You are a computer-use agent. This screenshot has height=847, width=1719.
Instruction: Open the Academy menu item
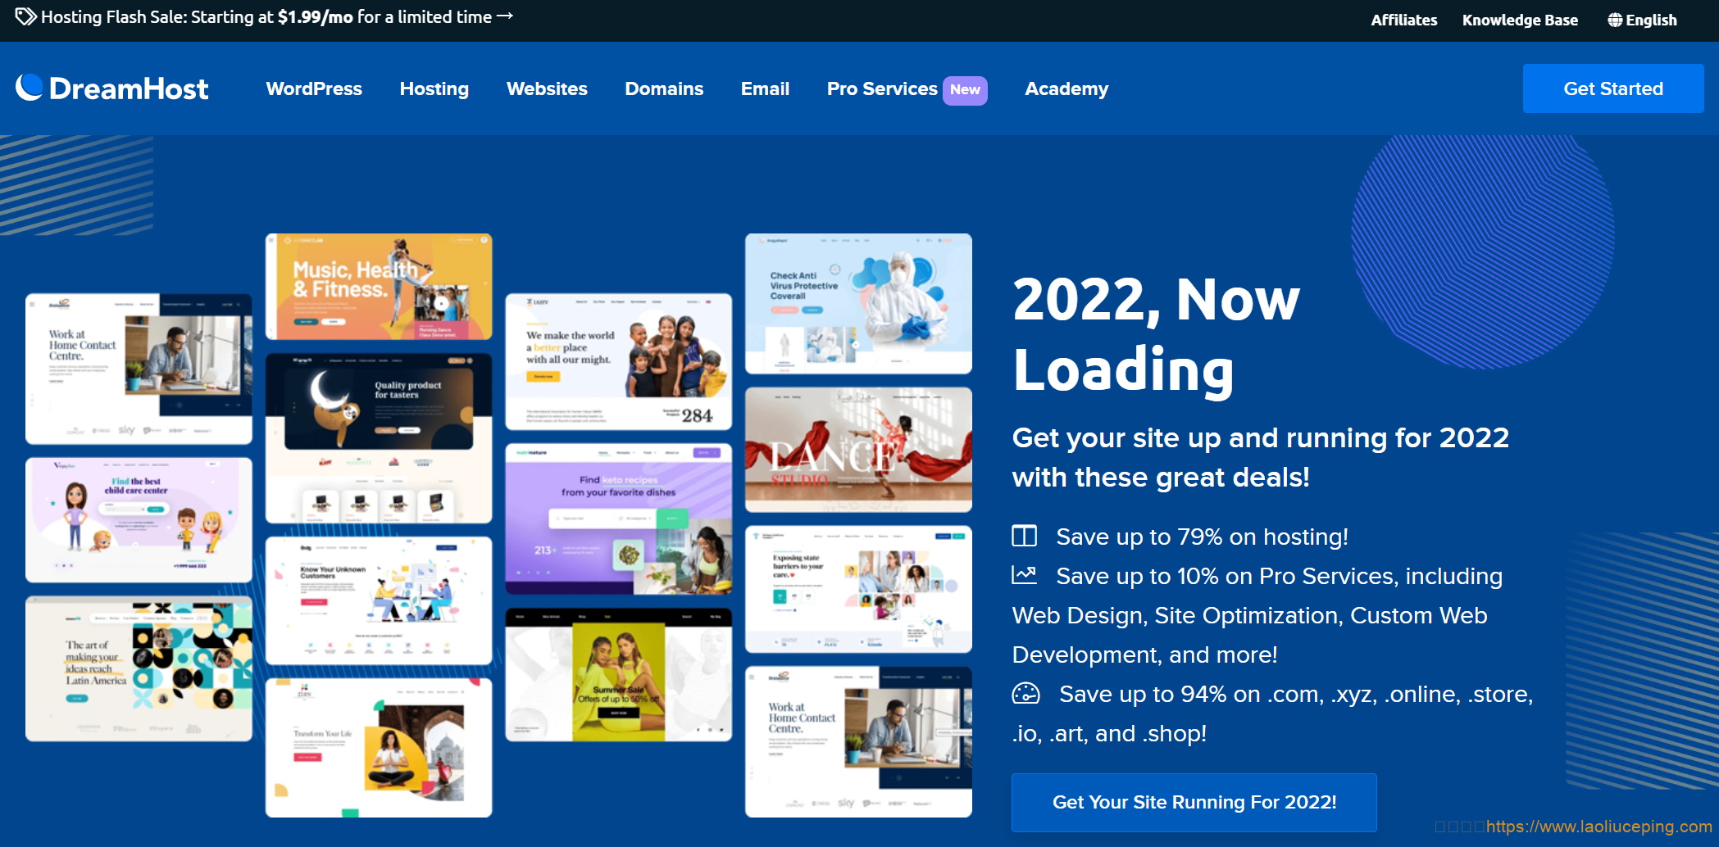pyautogui.click(x=1066, y=88)
